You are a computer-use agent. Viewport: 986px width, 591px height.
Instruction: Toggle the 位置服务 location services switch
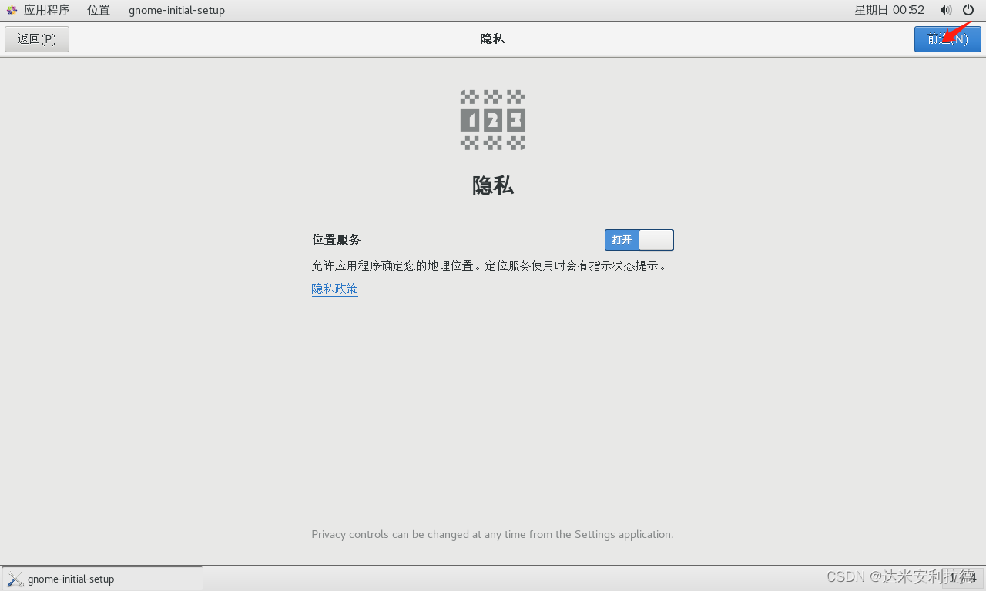click(639, 240)
